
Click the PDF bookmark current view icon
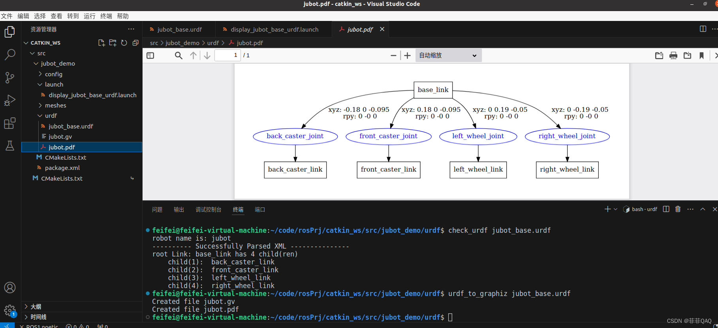tap(702, 55)
